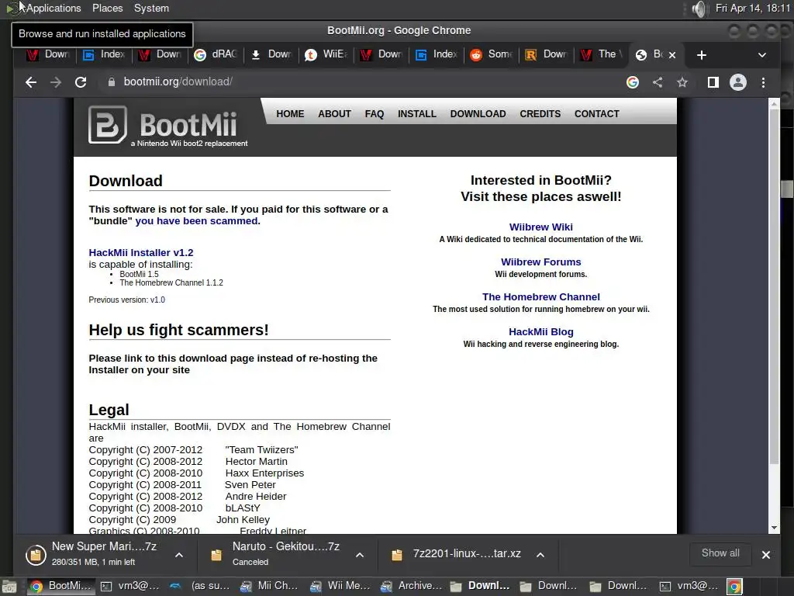Click the page vertical scrollbar
Image resolution: width=794 pixels, height=596 pixels.
[x=774, y=286]
